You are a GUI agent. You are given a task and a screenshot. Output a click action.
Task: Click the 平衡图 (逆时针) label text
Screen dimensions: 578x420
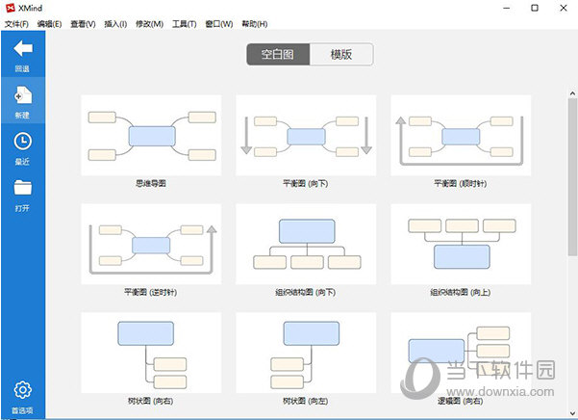[151, 292]
